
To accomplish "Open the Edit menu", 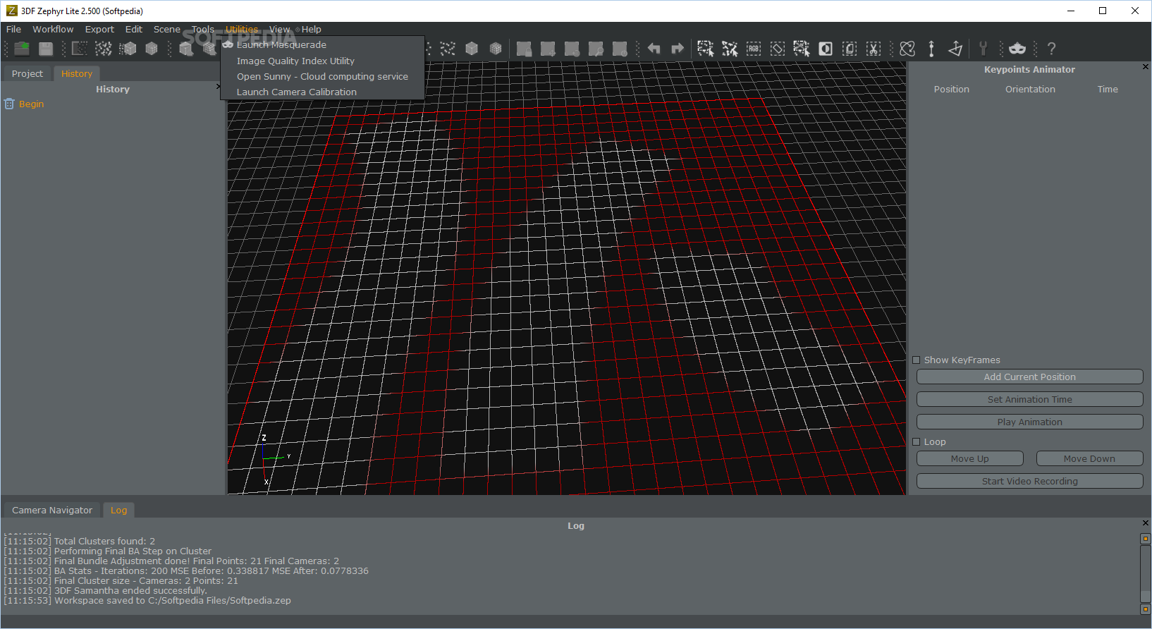I will pyautogui.click(x=134, y=30).
